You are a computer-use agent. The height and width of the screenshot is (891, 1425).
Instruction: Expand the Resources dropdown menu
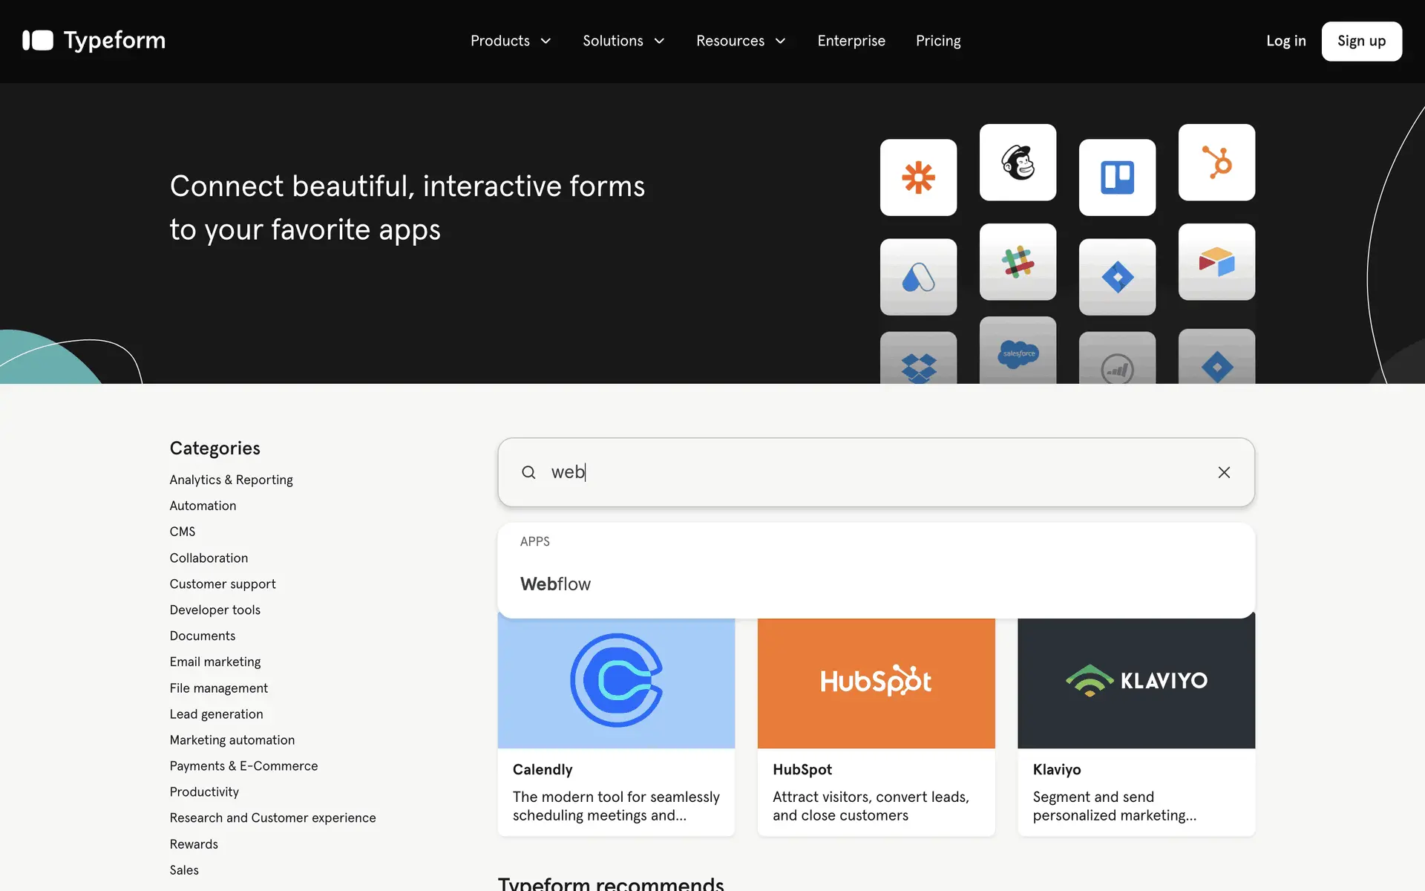pyautogui.click(x=741, y=41)
